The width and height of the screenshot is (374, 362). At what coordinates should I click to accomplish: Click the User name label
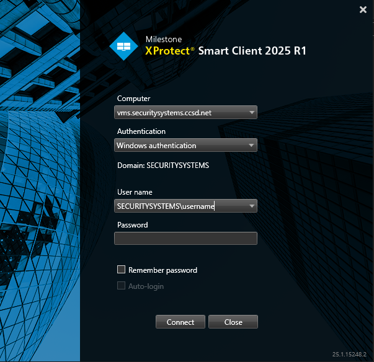tap(135, 192)
